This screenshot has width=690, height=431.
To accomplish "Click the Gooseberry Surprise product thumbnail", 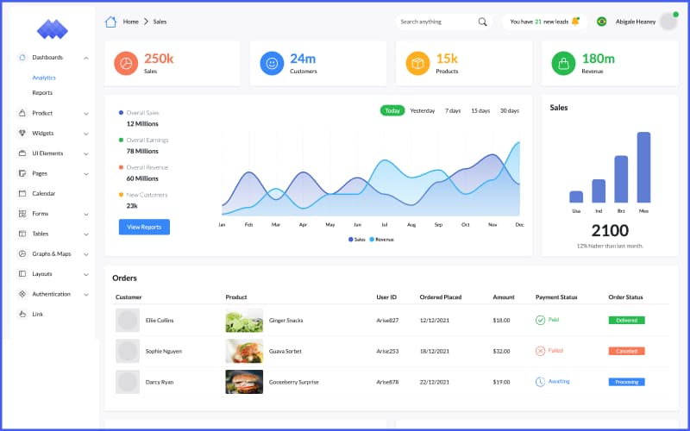I will point(244,382).
